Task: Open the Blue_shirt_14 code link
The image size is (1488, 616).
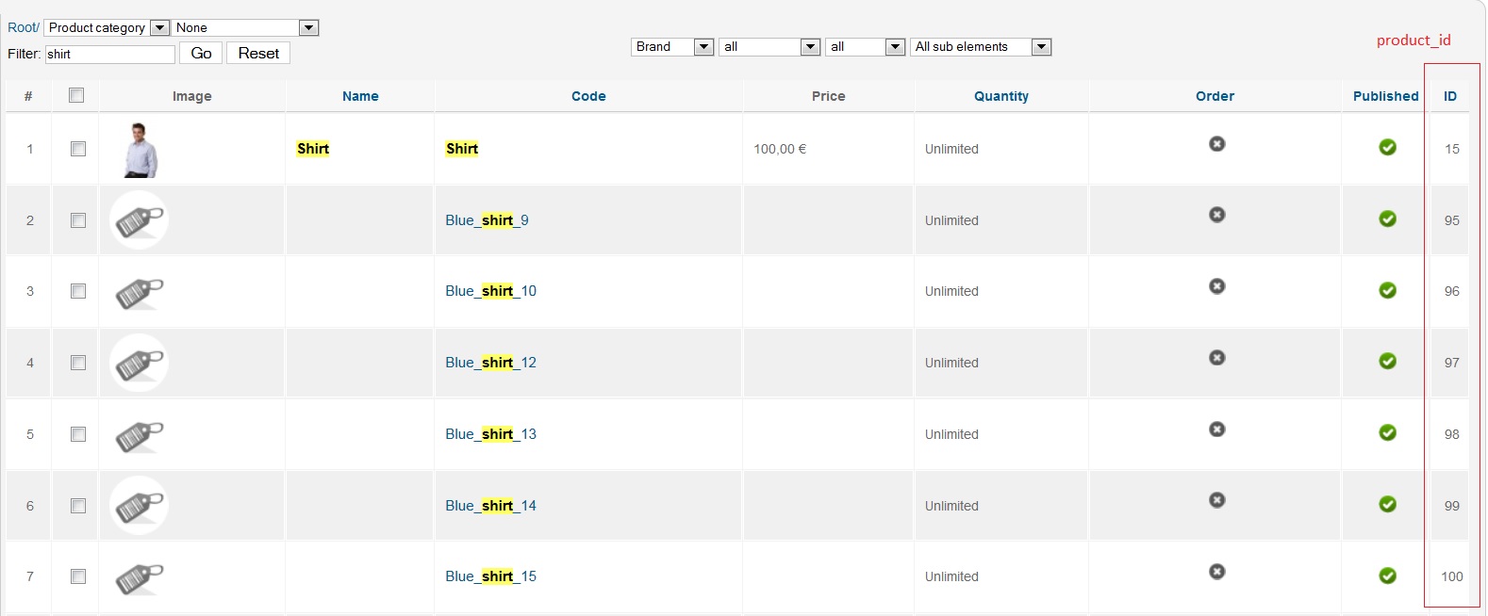Action: pos(490,506)
